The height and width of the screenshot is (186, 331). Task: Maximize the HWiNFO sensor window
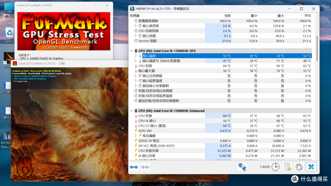[302, 9]
